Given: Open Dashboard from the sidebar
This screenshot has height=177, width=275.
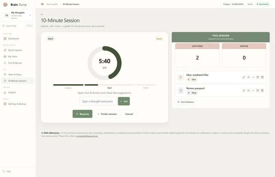Looking at the screenshot, I should tap(18, 38).
